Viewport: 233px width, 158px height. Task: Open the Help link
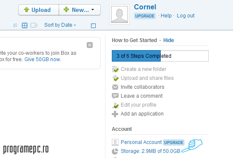pyautogui.click(x=166, y=16)
